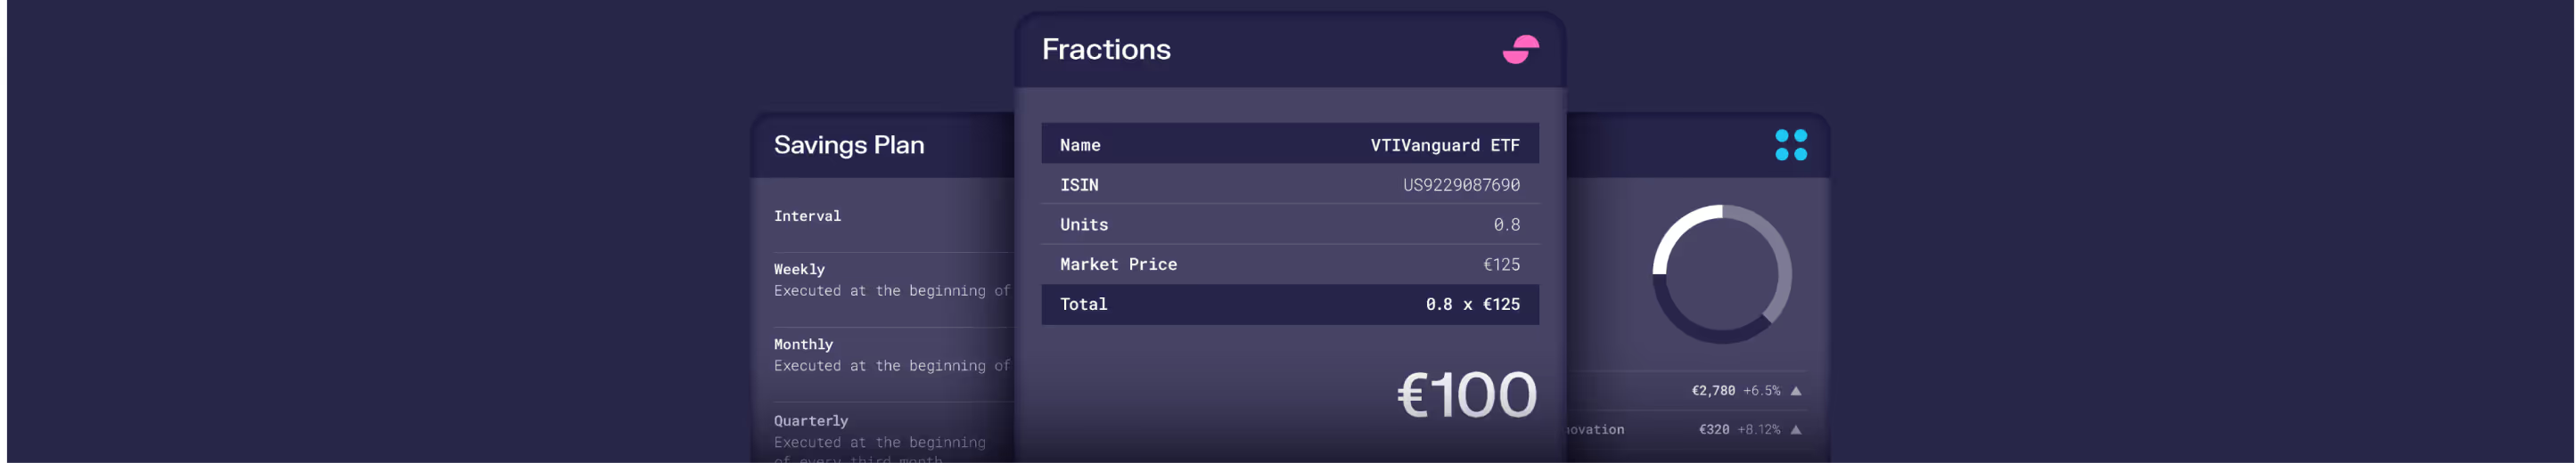Click the ISIN value US9229087690
Viewport: 2576px width, 463px height.
pos(1460,184)
